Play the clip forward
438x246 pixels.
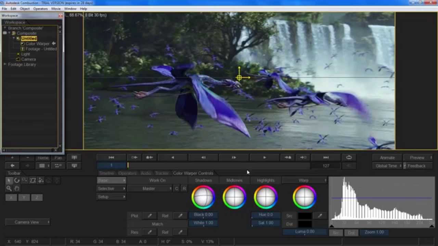(264, 158)
